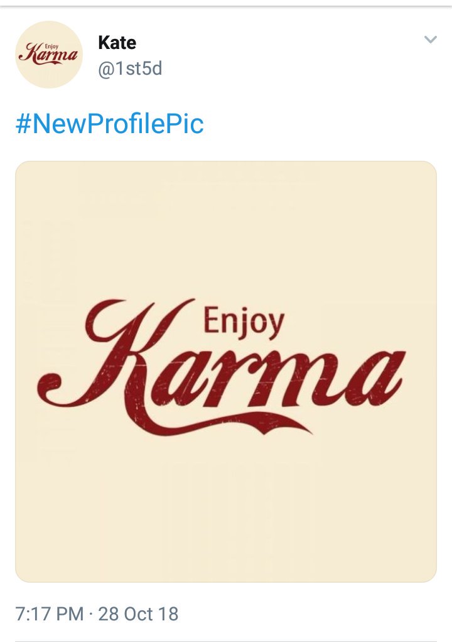Click the cream area below the logo
This screenshot has height=643, width=452.
(x=225, y=515)
